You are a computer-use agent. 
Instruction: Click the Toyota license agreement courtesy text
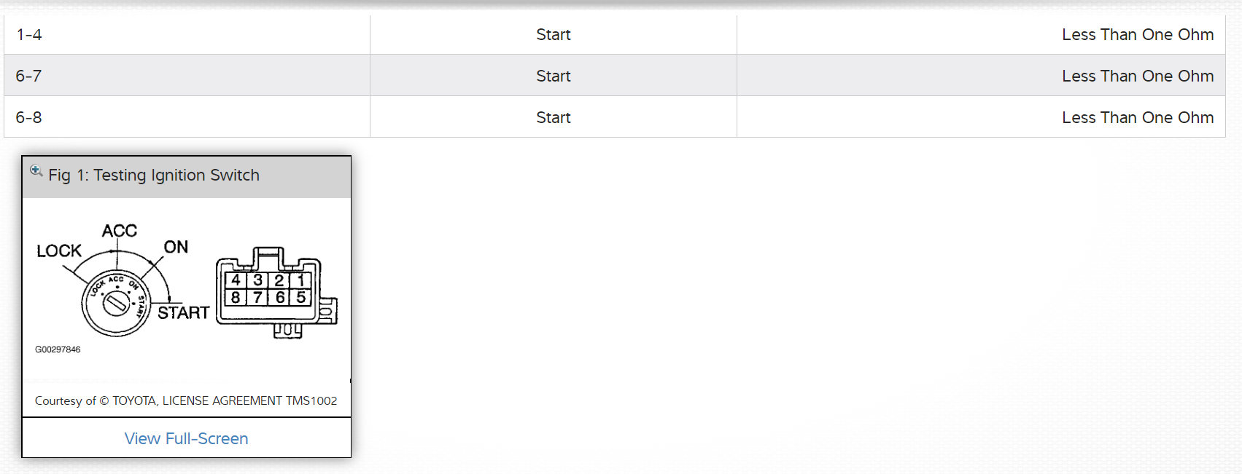pos(186,400)
